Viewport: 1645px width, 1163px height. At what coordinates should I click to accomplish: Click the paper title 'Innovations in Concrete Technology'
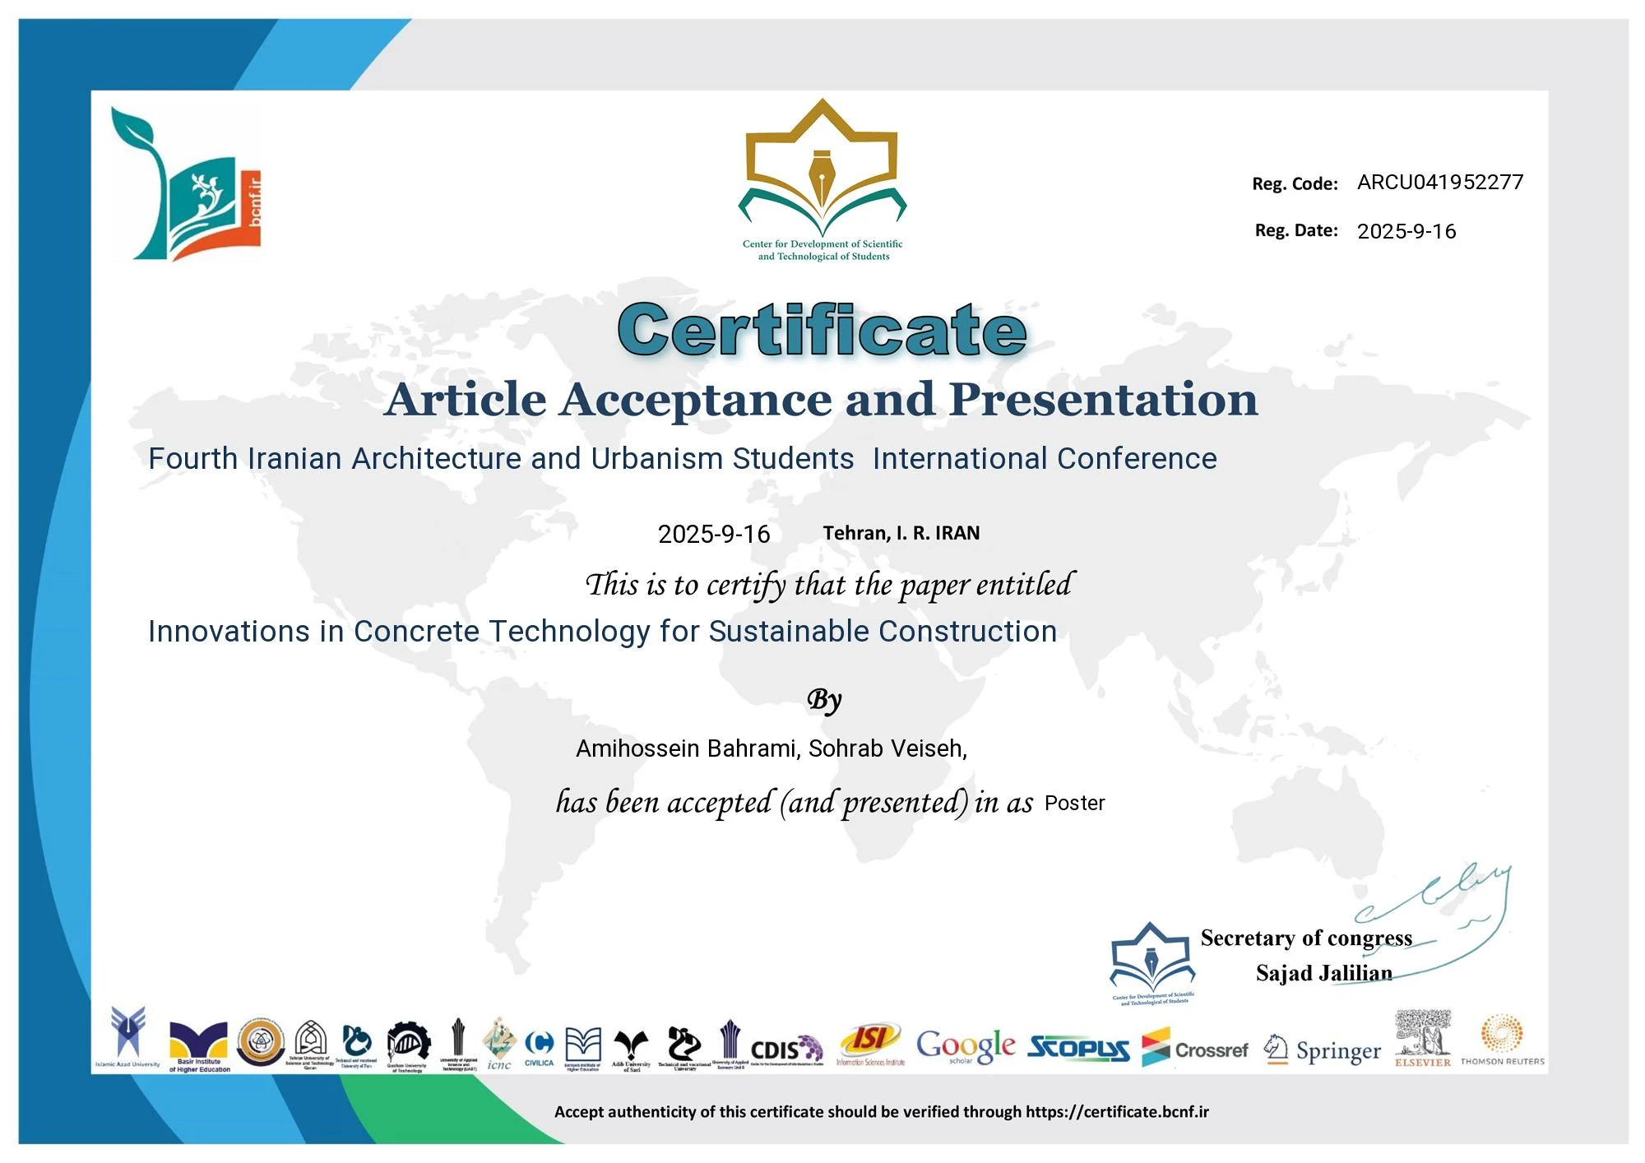602,632
